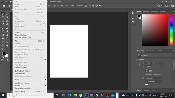Open the Purge submenu
The width and height of the screenshot is (175, 98).
coord(30,80)
